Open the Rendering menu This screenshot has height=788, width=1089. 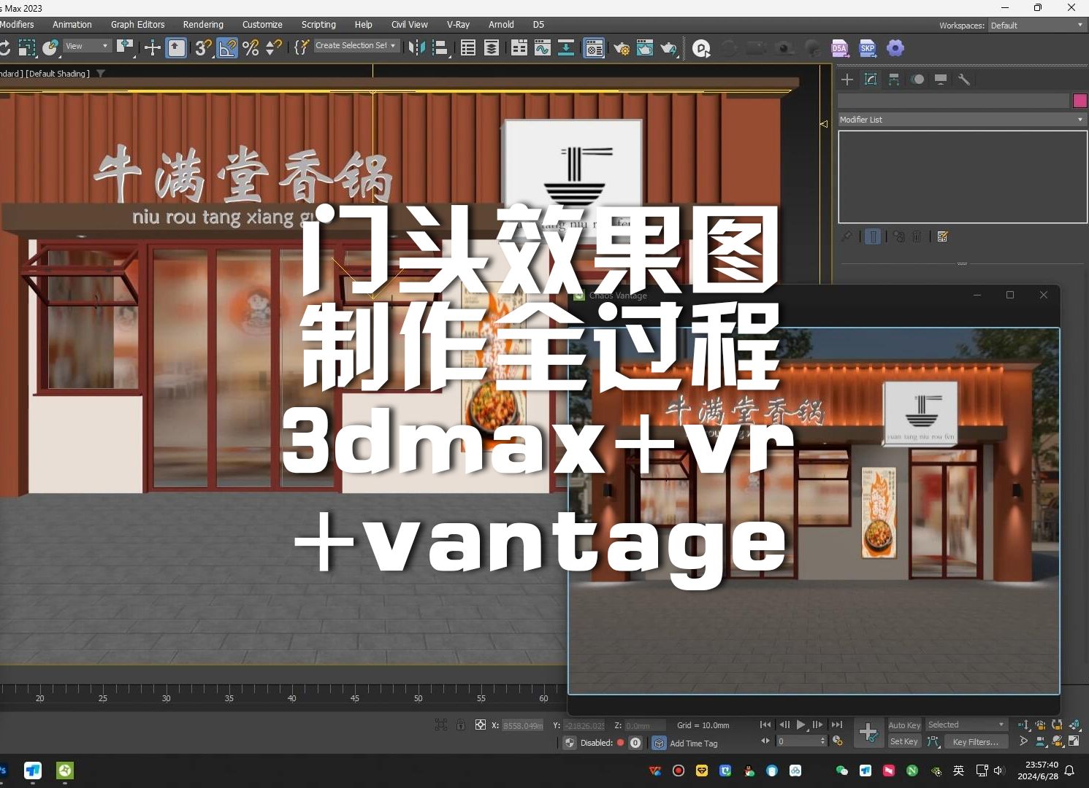pyautogui.click(x=203, y=25)
